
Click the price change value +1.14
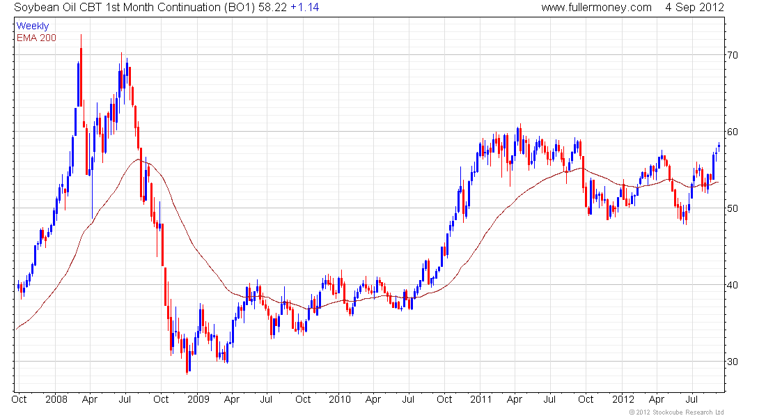pos(305,8)
